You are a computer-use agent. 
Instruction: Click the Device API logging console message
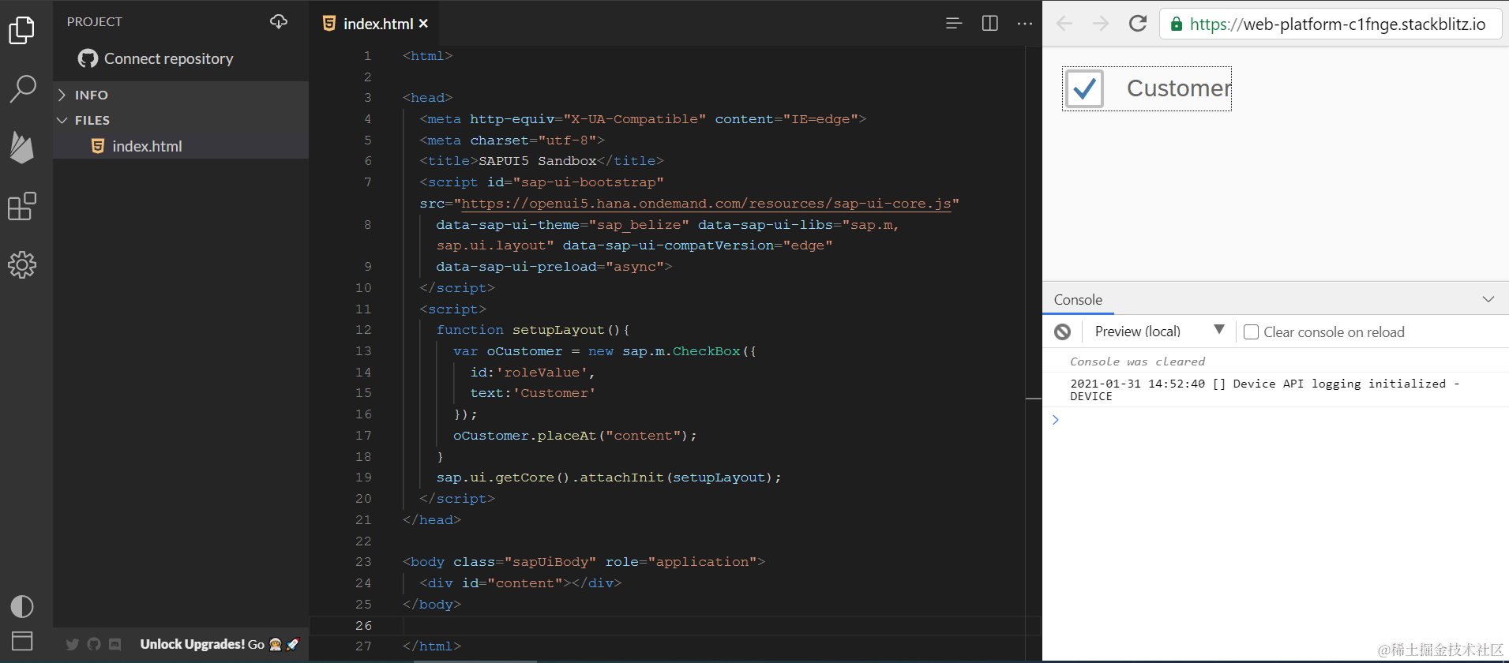pyautogui.click(x=1264, y=390)
